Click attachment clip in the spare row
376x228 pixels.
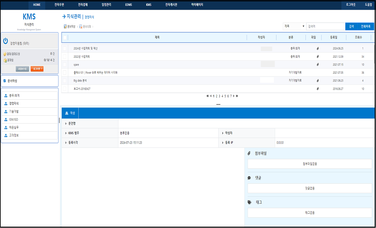318,64
